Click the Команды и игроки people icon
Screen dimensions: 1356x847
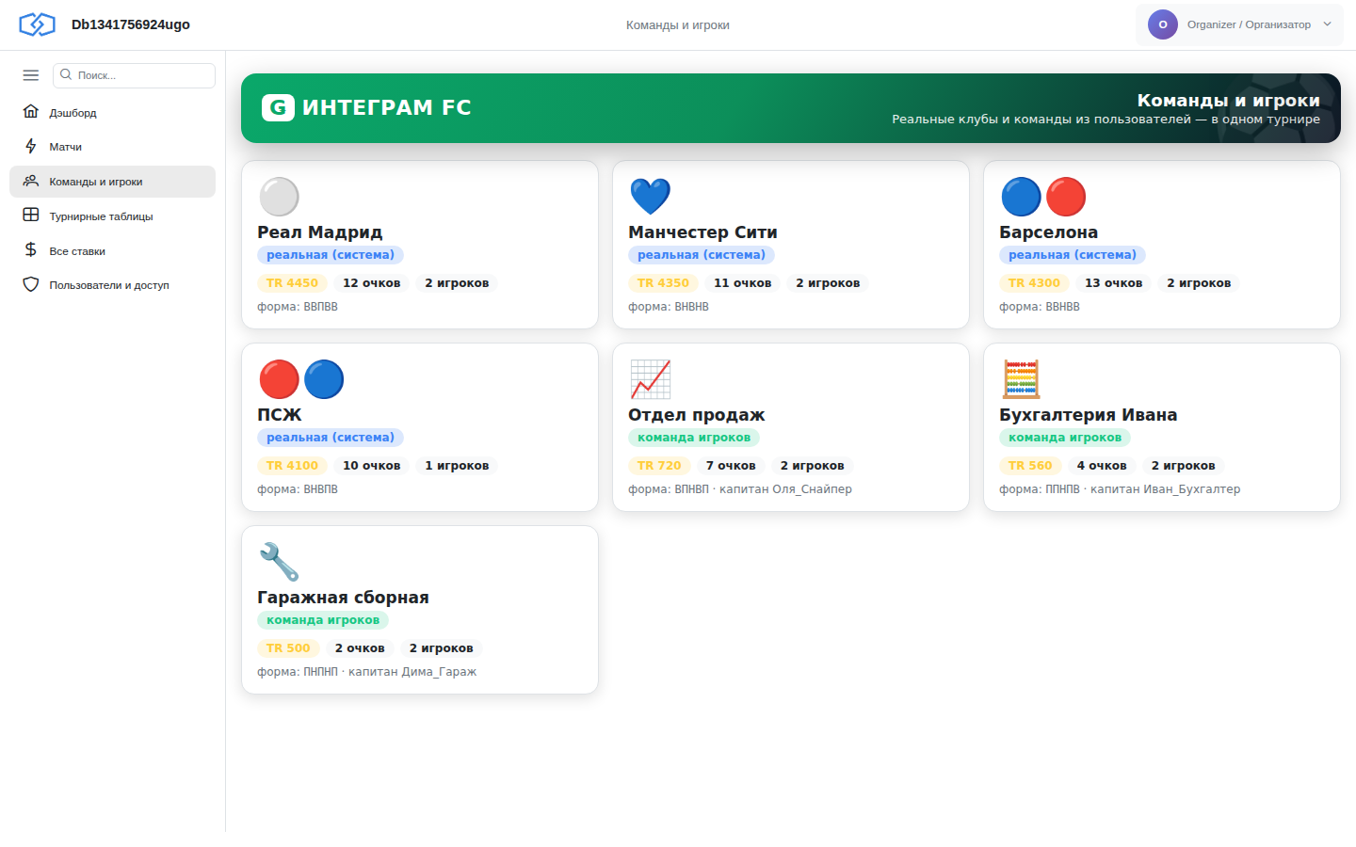click(x=31, y=181)
